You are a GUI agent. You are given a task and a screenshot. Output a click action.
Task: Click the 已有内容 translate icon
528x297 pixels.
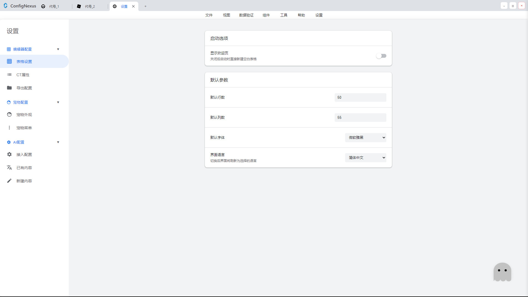point(9,167)
